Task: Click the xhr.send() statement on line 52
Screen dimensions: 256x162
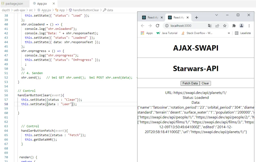Action: [31, 77]
